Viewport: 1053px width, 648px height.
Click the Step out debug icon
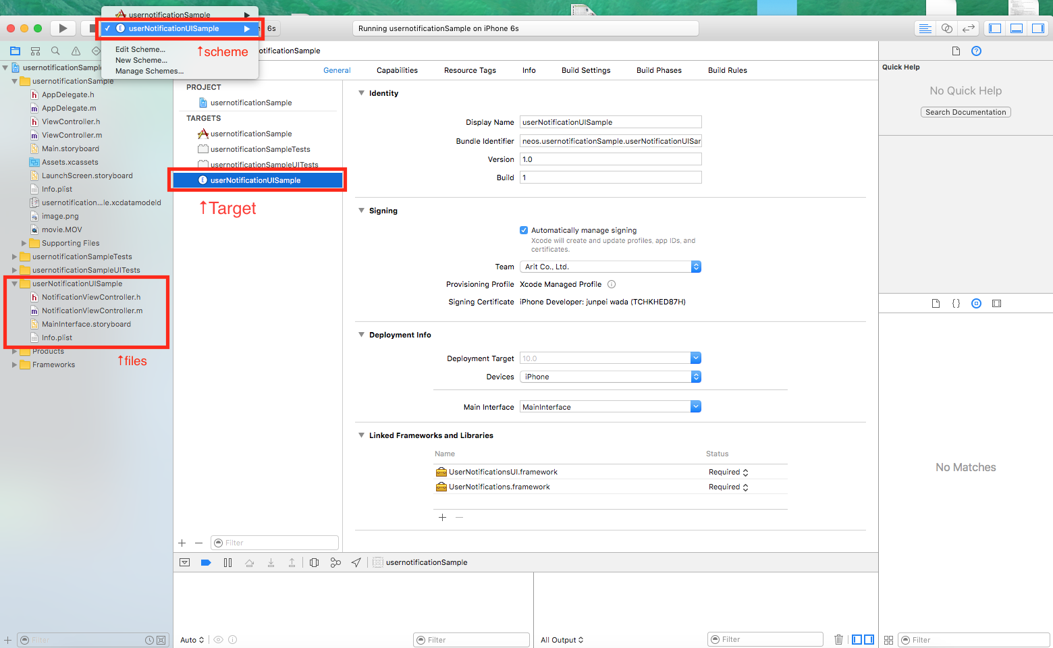pyautogui.click(x=292, y=562)
